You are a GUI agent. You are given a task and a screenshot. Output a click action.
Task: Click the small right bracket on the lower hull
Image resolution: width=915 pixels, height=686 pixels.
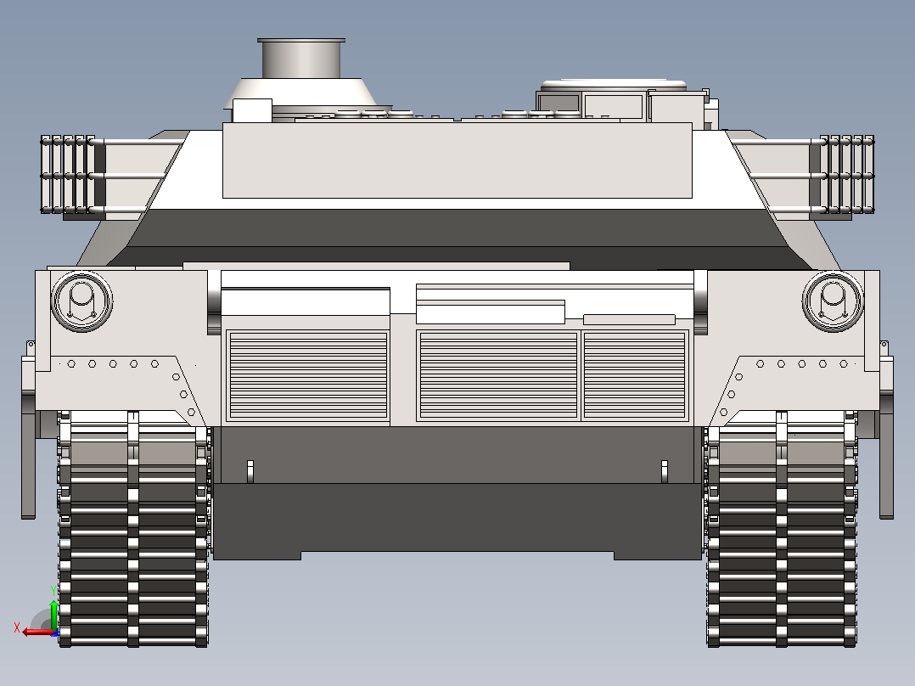(664, 472)
